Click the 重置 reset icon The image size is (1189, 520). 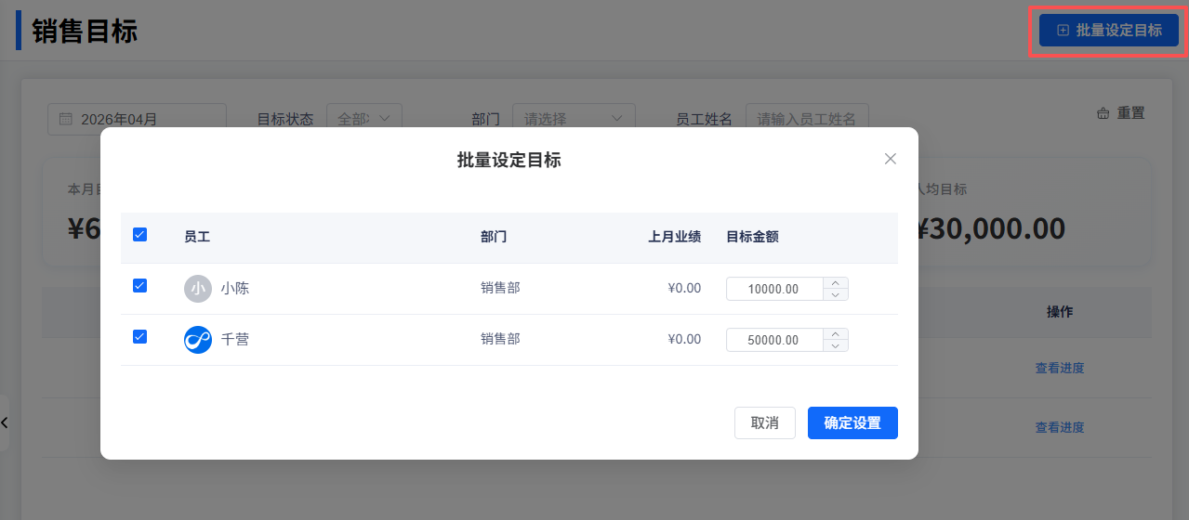[x=1103, y=113]
